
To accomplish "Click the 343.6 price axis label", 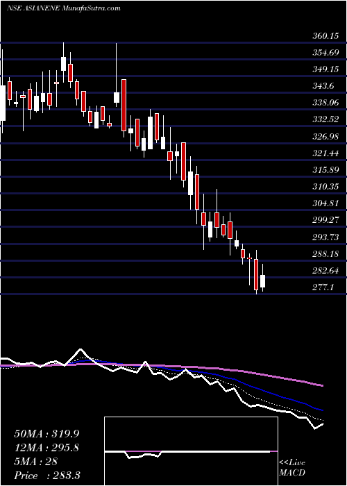I will click(x=323, y=86).
